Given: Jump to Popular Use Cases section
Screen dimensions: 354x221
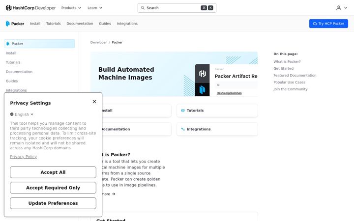Looking at the screenshot, I should [x=289, y=83].
